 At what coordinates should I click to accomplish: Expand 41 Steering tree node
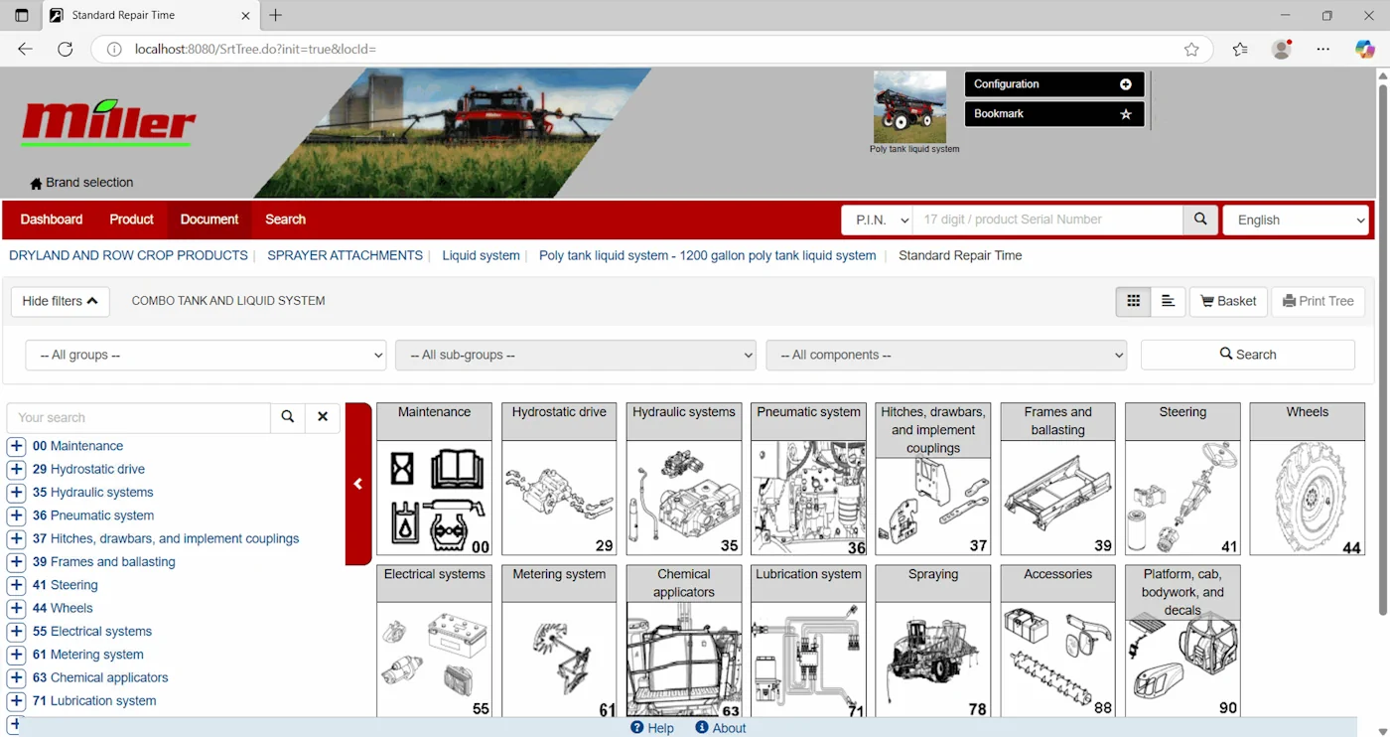click(x=16, y=585)
